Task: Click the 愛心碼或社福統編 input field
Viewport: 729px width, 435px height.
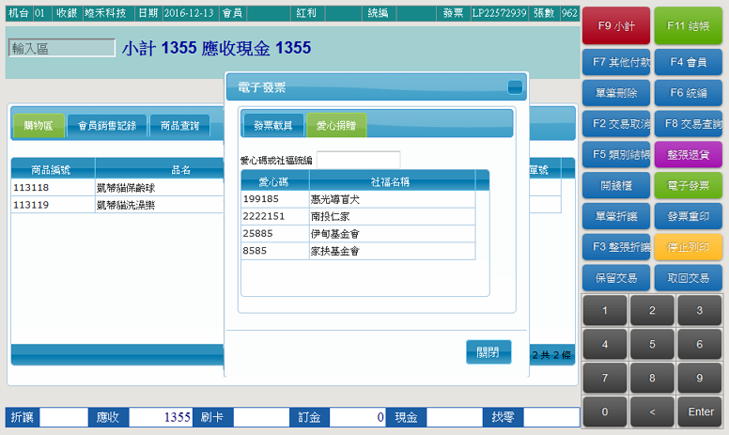Action: point(358,160)
